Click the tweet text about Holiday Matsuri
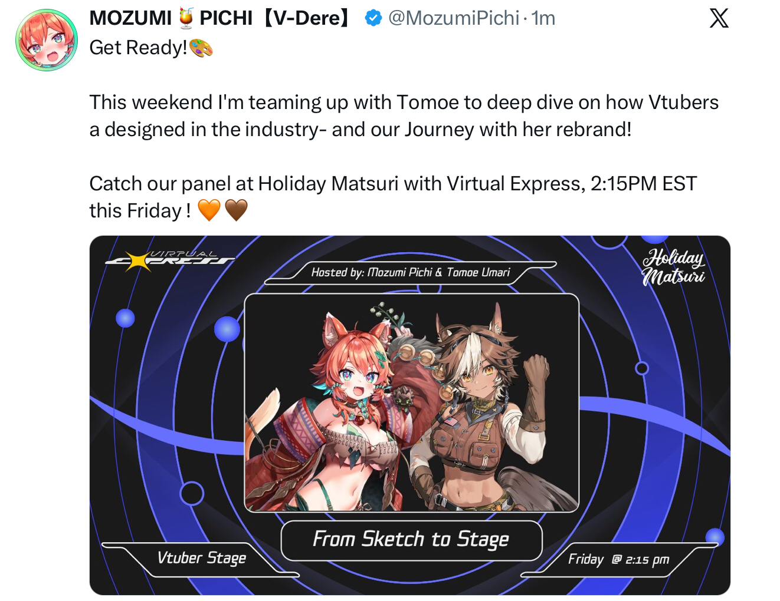780x601 pixels. point(393,197)
